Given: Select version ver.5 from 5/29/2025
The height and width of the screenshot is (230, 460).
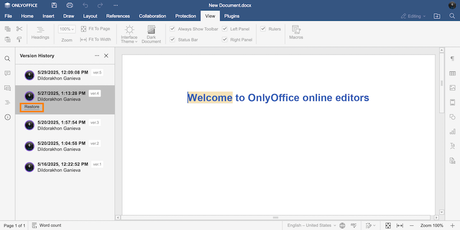Looking at the screenshot, I should (65, 75).
